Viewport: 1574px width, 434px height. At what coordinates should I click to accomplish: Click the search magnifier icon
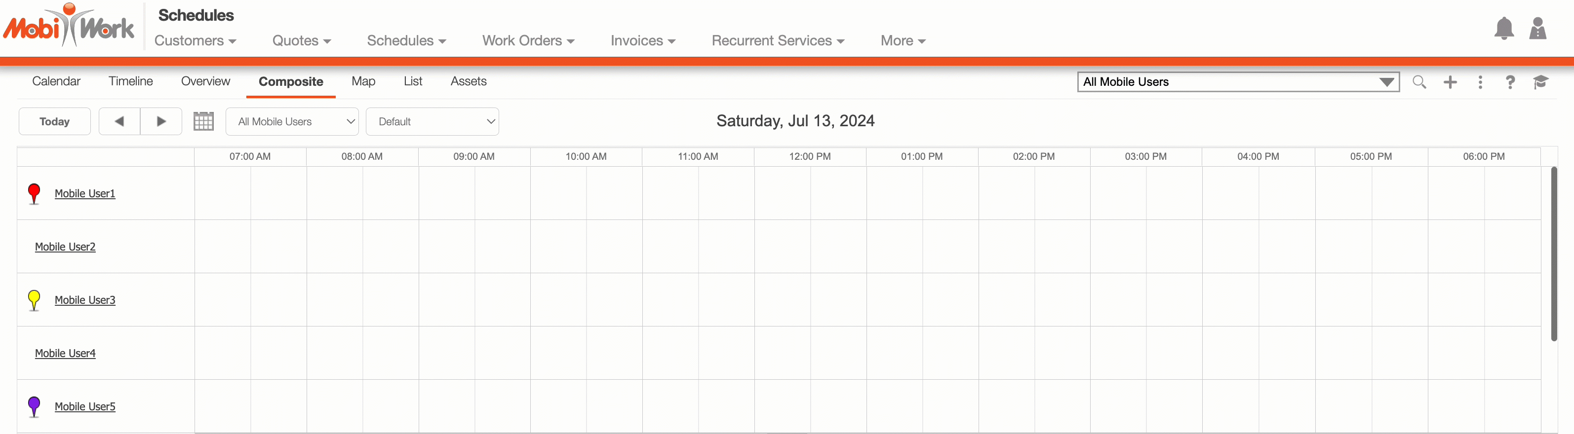point(1419,82)
